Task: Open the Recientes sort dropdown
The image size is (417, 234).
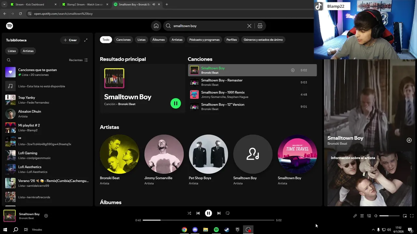Action: (78, 60)
